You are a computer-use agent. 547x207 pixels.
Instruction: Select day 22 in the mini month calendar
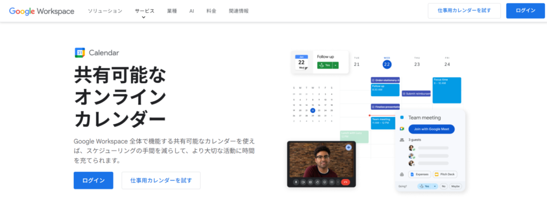[x=312, y=110]
